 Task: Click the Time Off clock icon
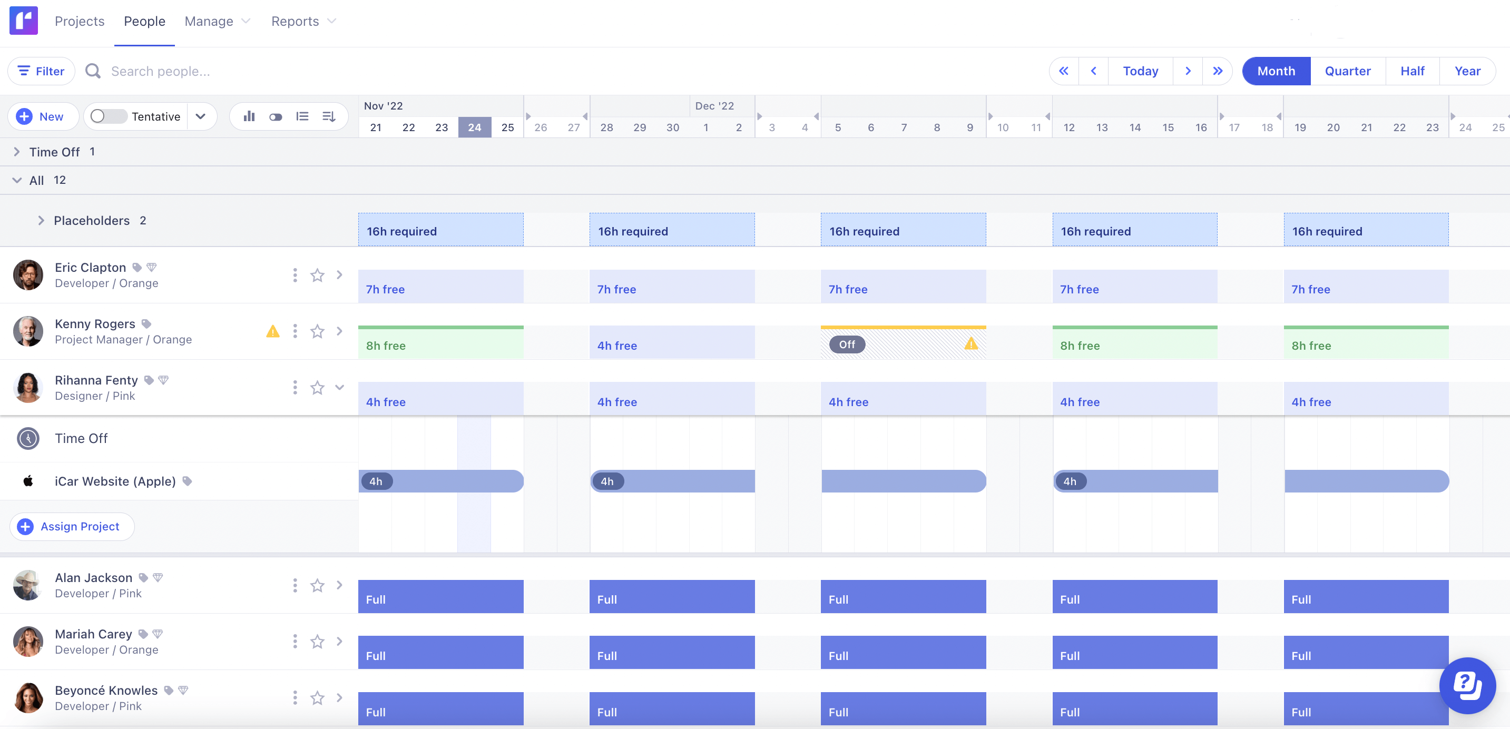(27, 438)
